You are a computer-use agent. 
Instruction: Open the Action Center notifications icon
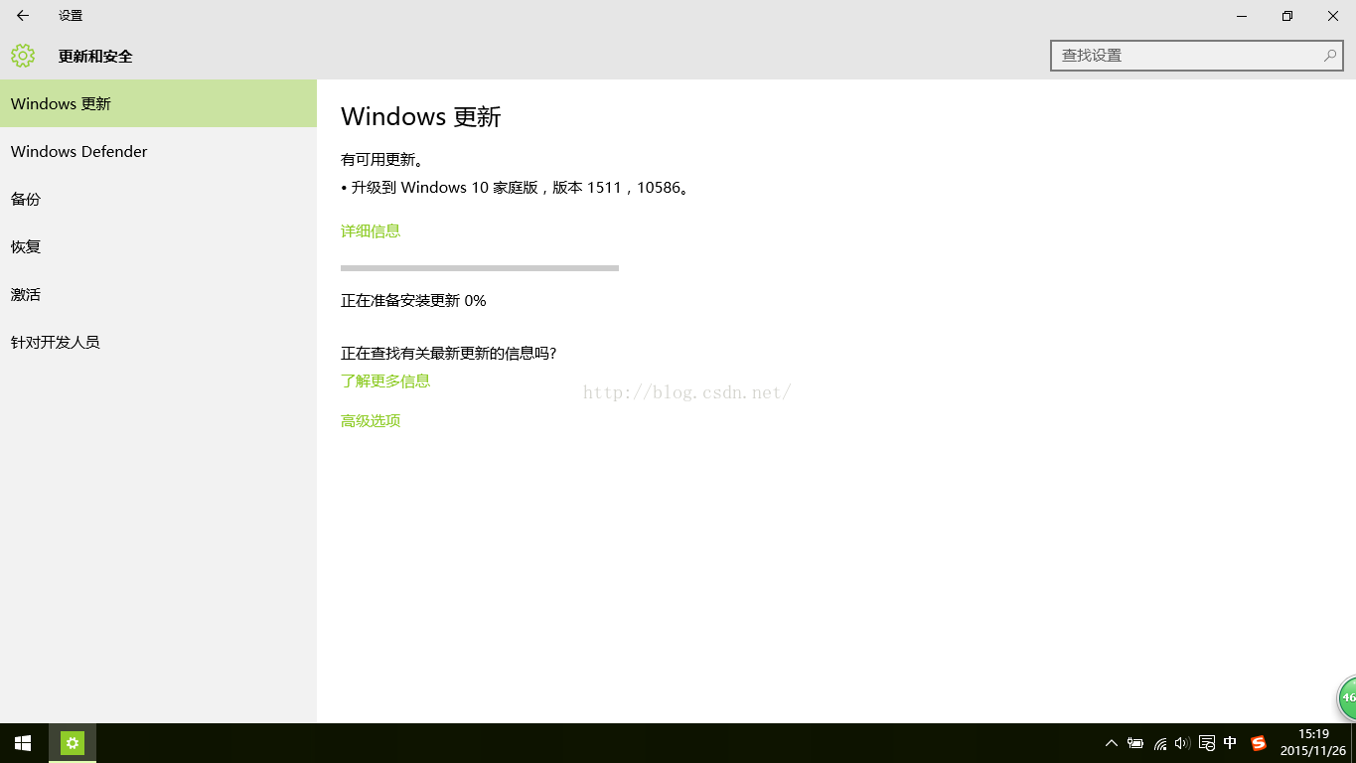[1207, 743]
